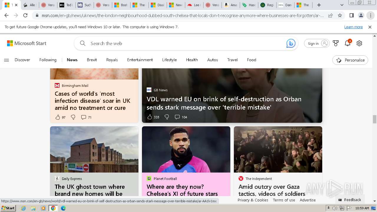Select the Travel tab

[232, 60]
